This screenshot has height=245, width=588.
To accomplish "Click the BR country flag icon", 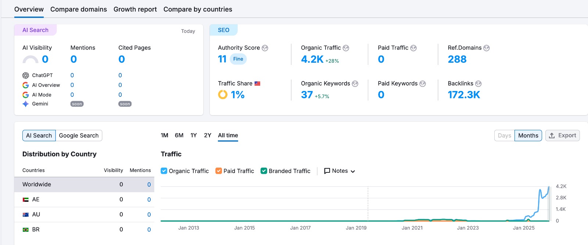I will [26, 230].
